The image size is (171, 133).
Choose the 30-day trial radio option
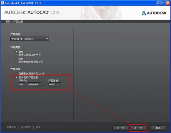(16, 73)
